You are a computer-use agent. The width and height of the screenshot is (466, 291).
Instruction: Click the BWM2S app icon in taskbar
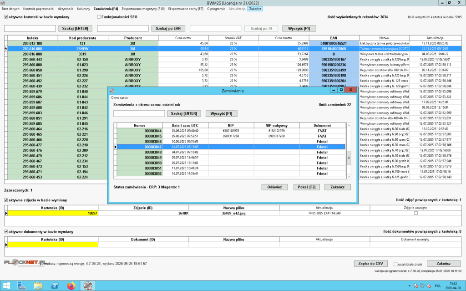[x=87, y=286]
